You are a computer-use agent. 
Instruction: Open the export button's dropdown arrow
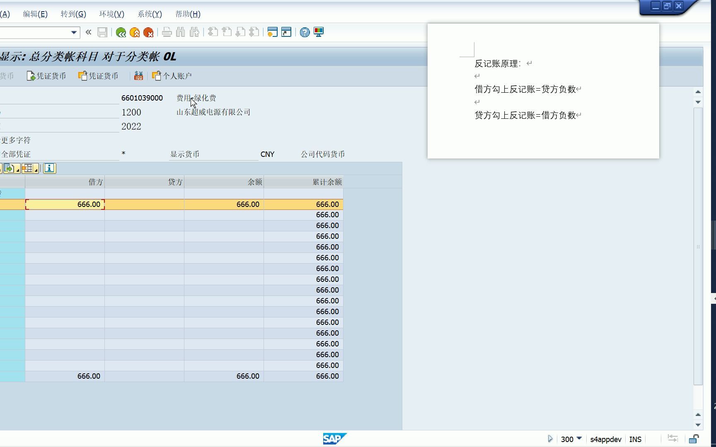pos(18,170)
